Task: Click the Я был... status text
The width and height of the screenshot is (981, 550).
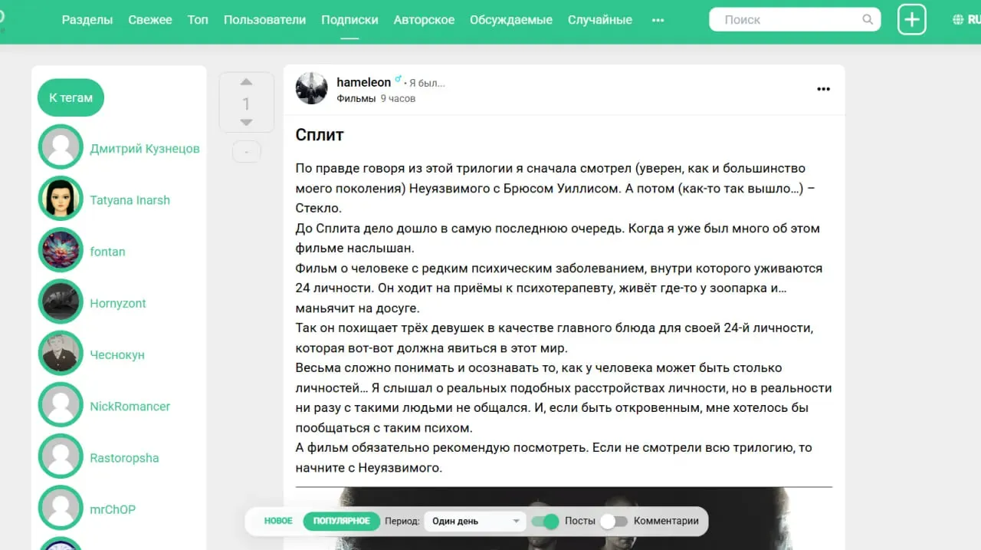Action: [427, 83]
